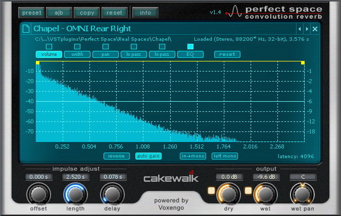Image resolution: width=341 pixels, height=216 pixels.
Task: Click the impulse file path text
Action: point(103,39)
